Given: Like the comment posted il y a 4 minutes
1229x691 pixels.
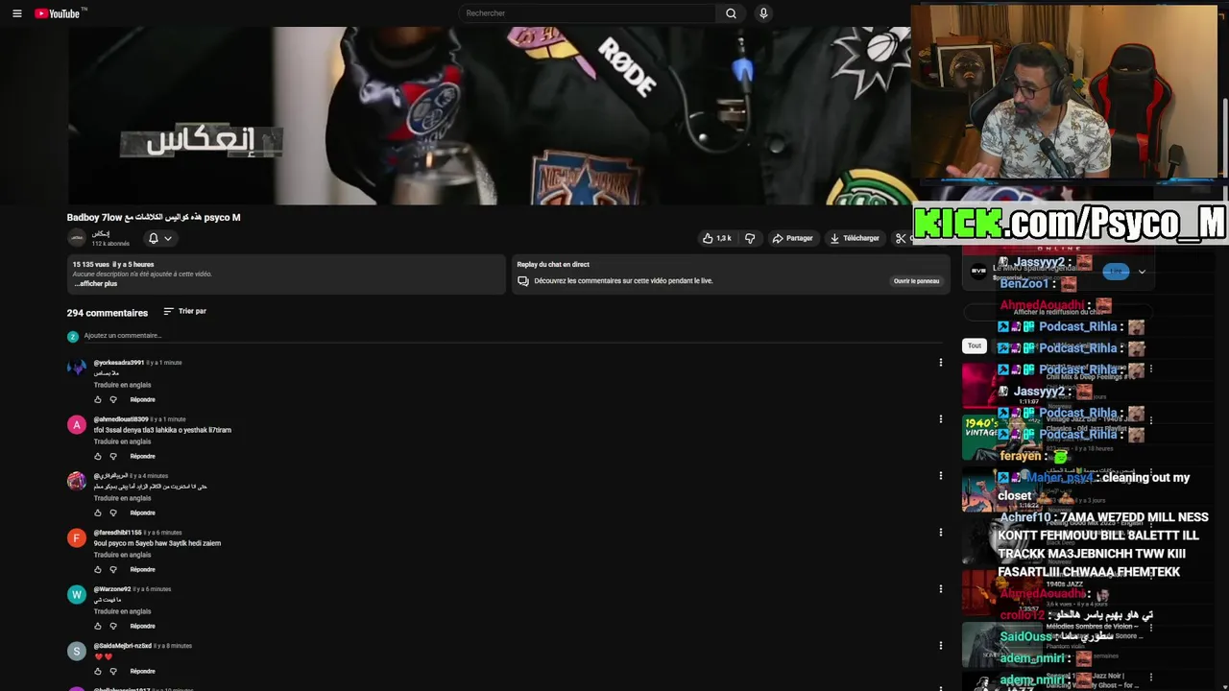Looking at the screenshot, I should coord(98,512).
